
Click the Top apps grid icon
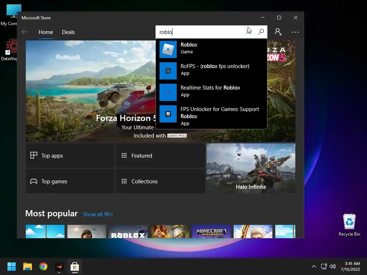[34, 155]
